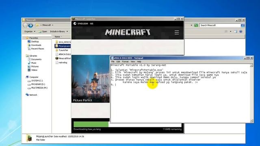Click the Minecraft breadcrumb in address bar

(x=46, y=25)
